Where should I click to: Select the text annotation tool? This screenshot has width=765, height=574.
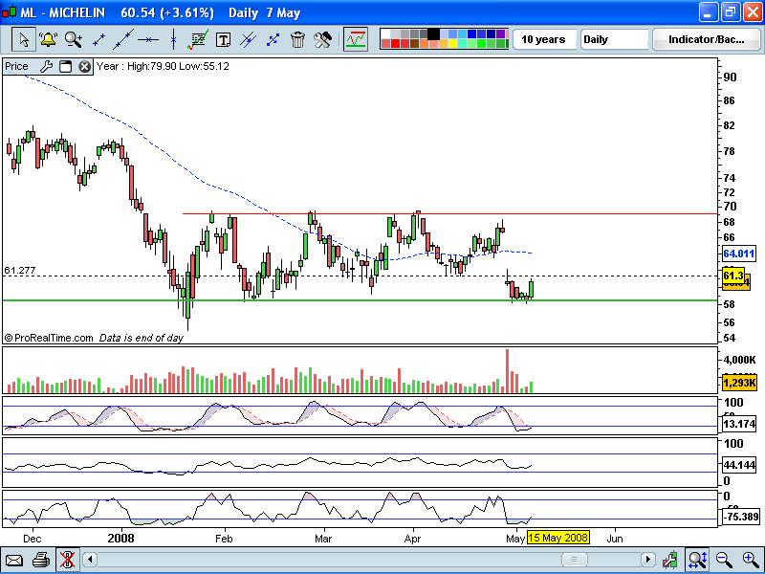(x=223, y=40)
